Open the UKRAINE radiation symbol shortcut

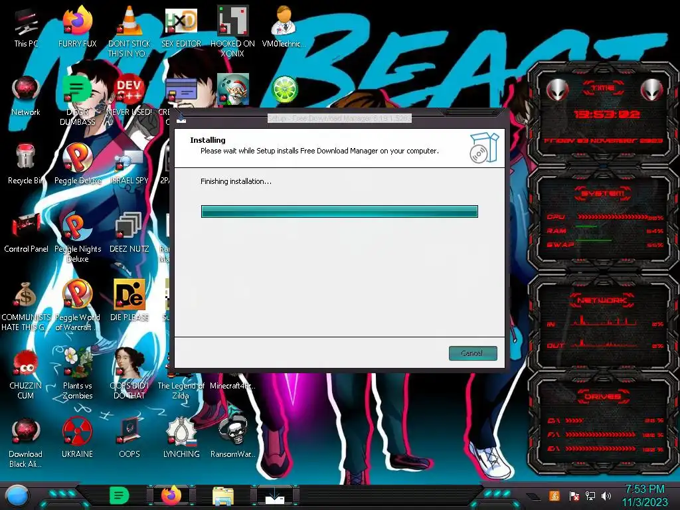[78, 438]
